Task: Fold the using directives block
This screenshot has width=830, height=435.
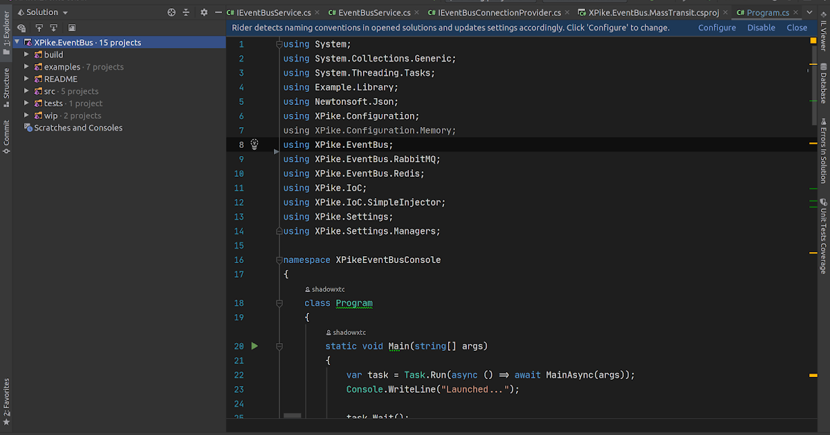Action: pos(279,44)
